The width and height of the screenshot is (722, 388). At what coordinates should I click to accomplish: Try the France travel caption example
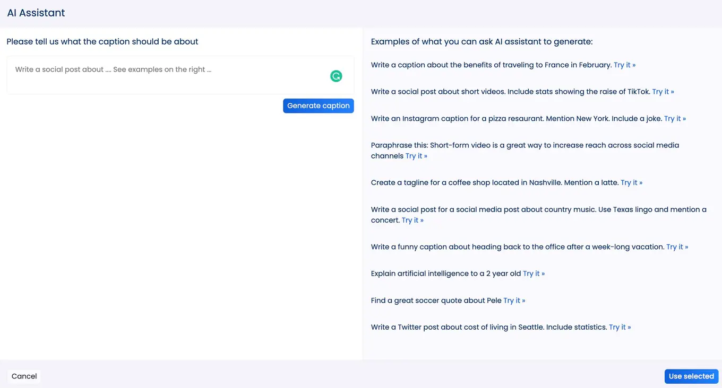pyautogui.click(x=625, y=65)
